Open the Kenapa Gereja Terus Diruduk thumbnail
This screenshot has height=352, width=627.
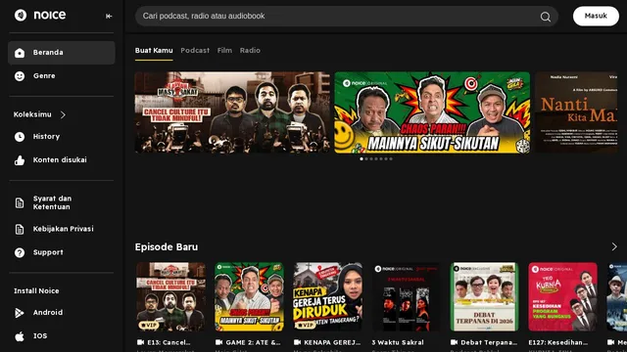click(327, 296)
